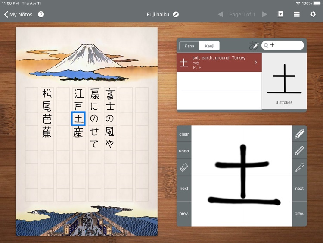Image resolution: width=323 pixels, height=243 pixels.
Task: Open the 土 soil, earth dictionary entry
Action: pos(219,62)
